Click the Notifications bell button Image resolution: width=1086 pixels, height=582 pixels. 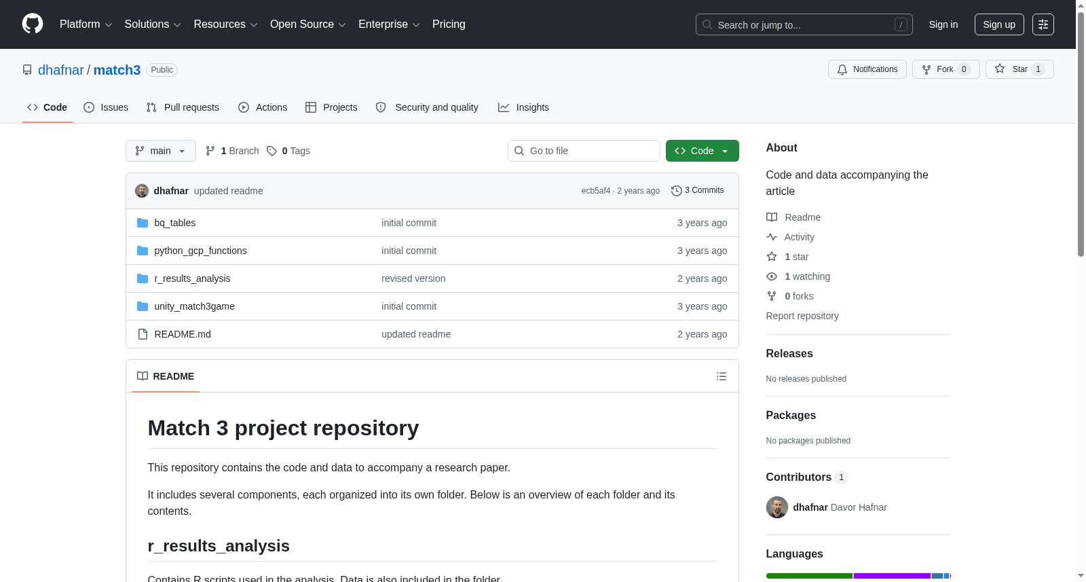(x=867, y=69)
